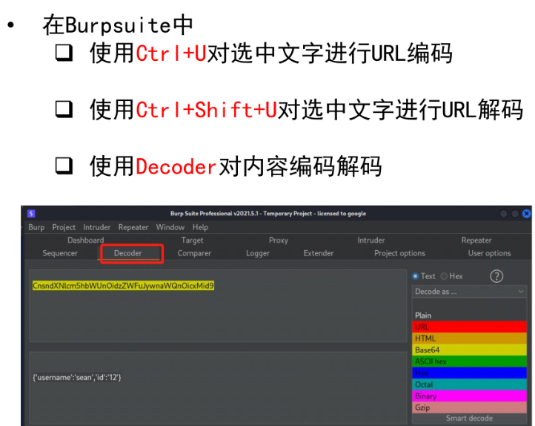The image size is (535, 426).
Task: Open the Project options tab
Action: tap(399, 253)
